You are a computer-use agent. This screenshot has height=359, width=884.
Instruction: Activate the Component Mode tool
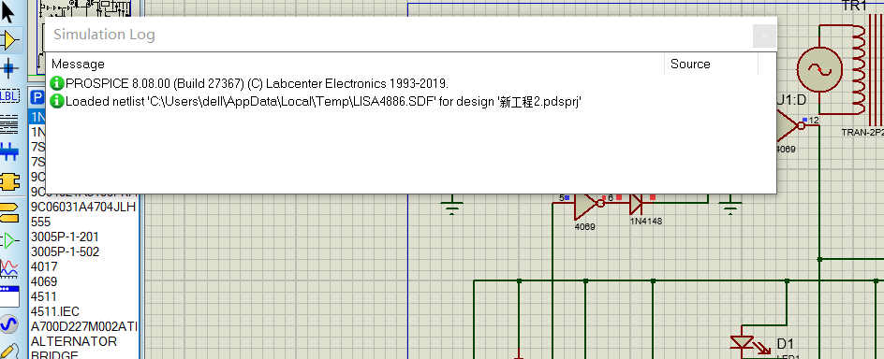point(9,40)
